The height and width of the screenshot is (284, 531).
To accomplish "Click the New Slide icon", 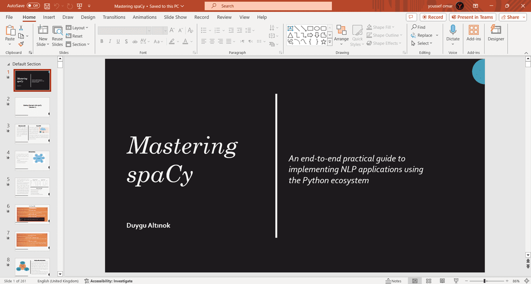I will 43,31.
